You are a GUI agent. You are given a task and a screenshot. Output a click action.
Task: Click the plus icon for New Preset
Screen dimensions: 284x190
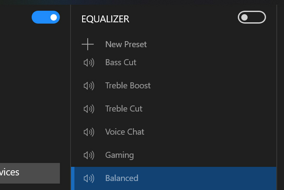tap(88, 44)
